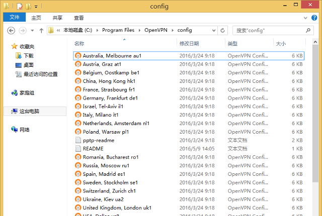Select the France, Strasbourg fr1 file icon
Image resolution: width=322 pixels, height=216 pixels.
[x=78, y=89]
